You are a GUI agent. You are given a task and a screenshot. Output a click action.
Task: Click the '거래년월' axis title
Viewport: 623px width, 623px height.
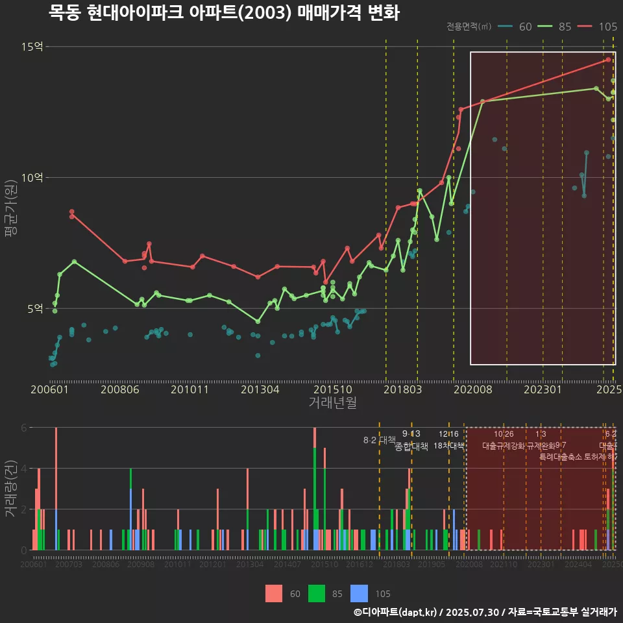332,402
